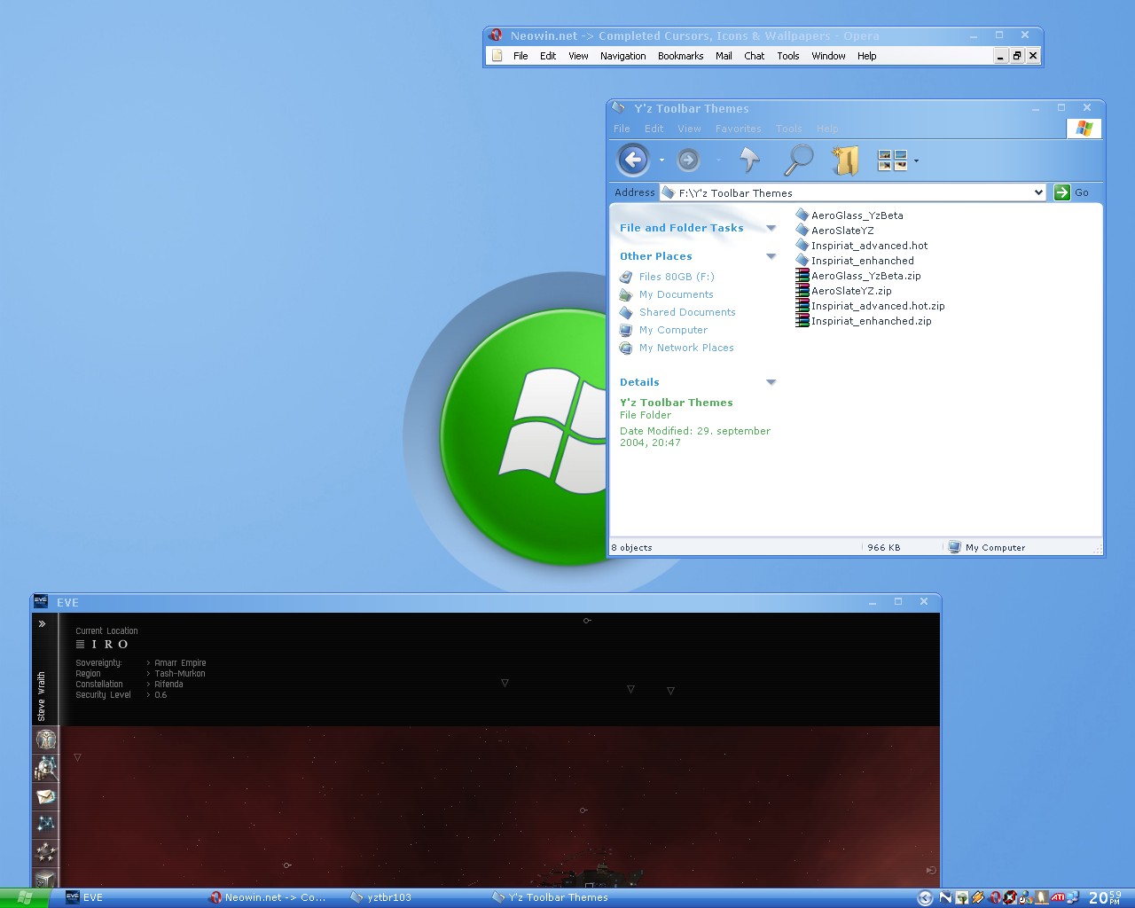Open Explorer View menu

pyautogui.click(x=689, y=129)
